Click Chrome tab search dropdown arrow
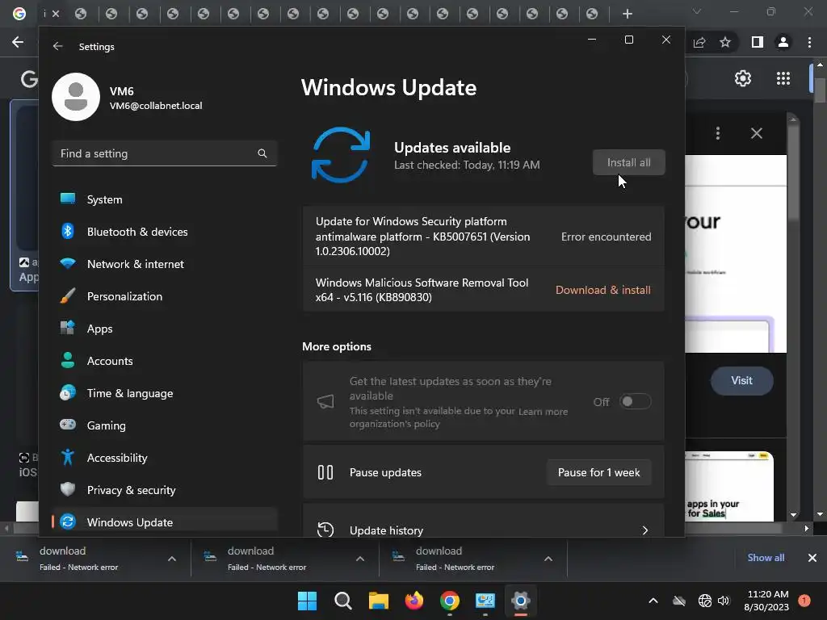 click(x=697, y=11)
